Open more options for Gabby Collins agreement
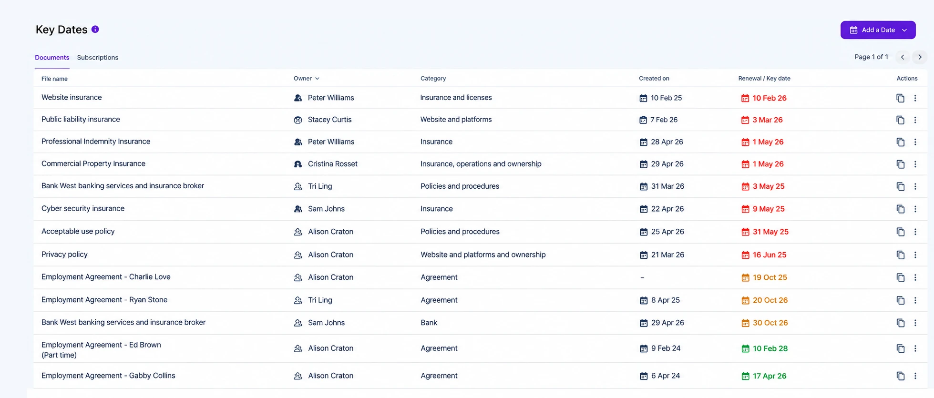This screenshot has width=934, height=398. tap(915, 376)
